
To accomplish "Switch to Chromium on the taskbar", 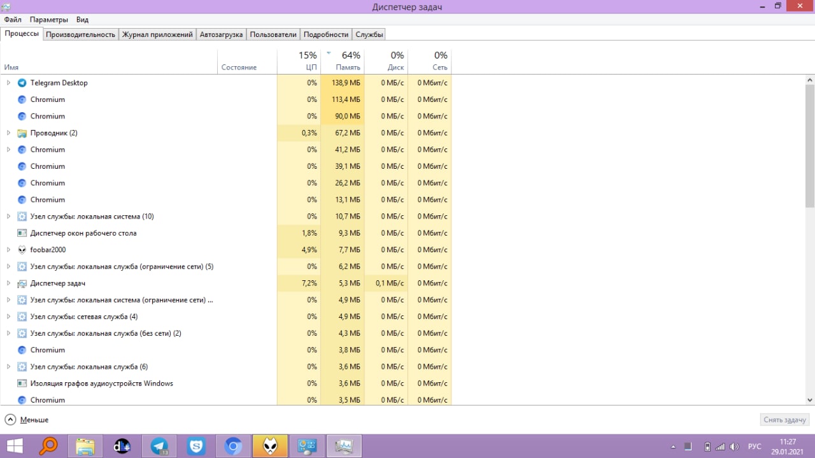I will tap(233, 446).
